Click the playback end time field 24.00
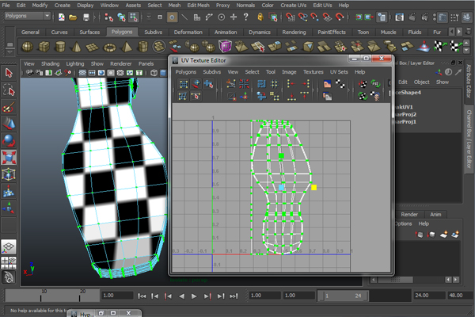Viewport: 475px width, 317px height. 429,296
